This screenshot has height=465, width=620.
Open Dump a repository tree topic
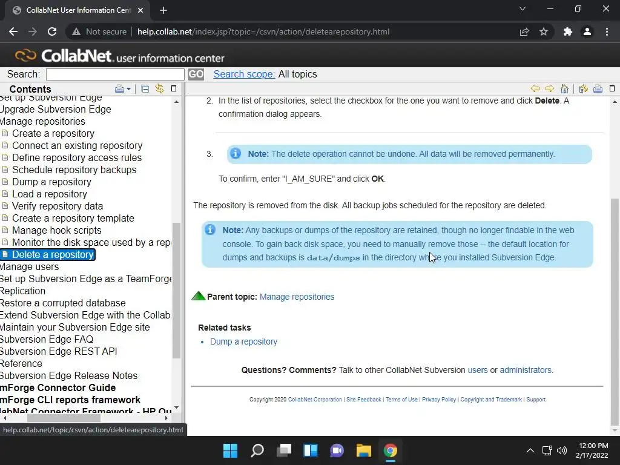tap(51, 182)
